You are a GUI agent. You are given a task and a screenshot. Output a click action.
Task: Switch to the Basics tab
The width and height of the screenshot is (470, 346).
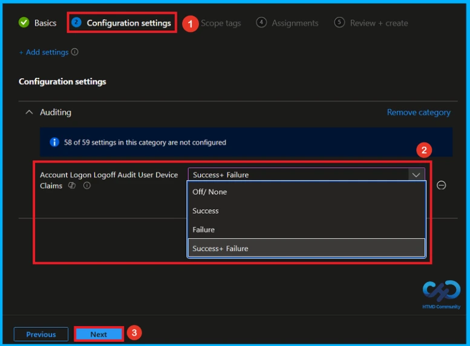(x=45, y=23)
